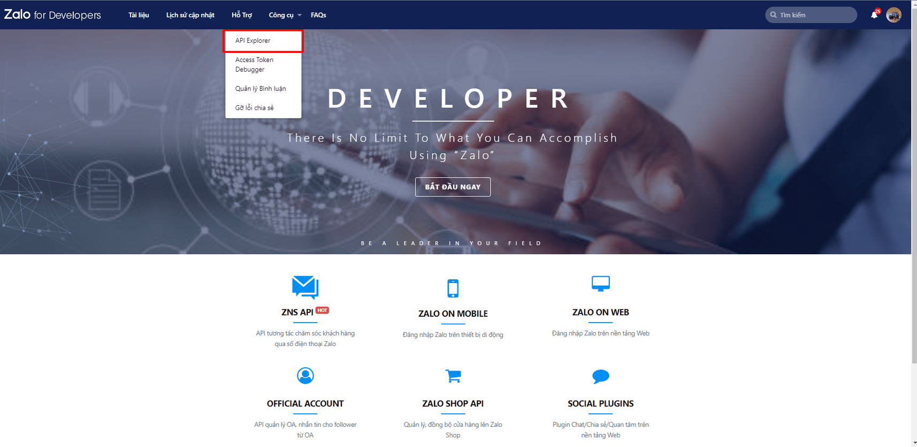The width and height of the screenshot is (917, 447).
Task: Open the ZALO SHOP API heading
Action: 453,404
